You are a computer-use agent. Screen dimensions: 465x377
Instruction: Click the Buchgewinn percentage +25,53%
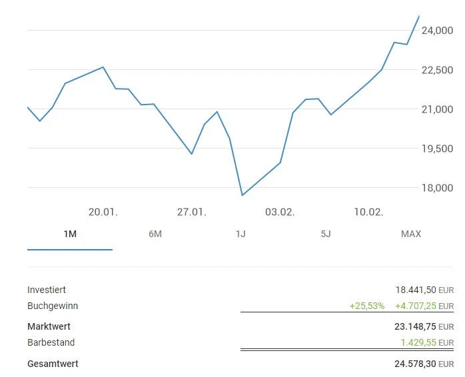coord(366,306)
